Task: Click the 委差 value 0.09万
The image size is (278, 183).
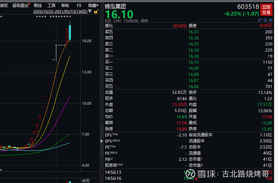Action: coord(265,26)
